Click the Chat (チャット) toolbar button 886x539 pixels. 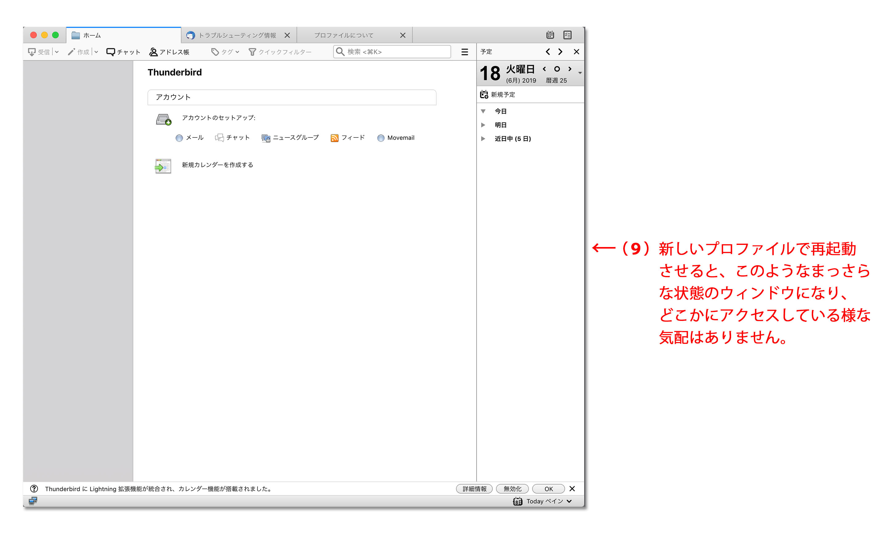pyautogui.click(x=123, y=52)
